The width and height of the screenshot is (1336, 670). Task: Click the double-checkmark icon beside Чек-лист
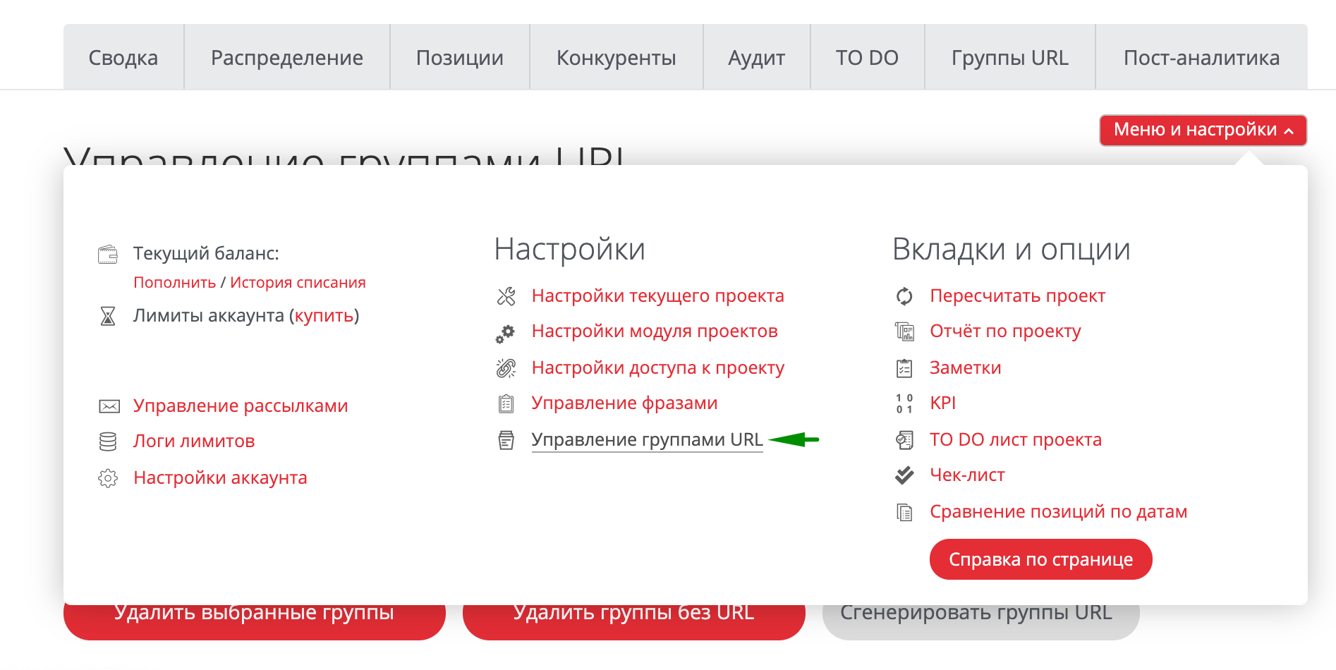click(x=904, y=475)
